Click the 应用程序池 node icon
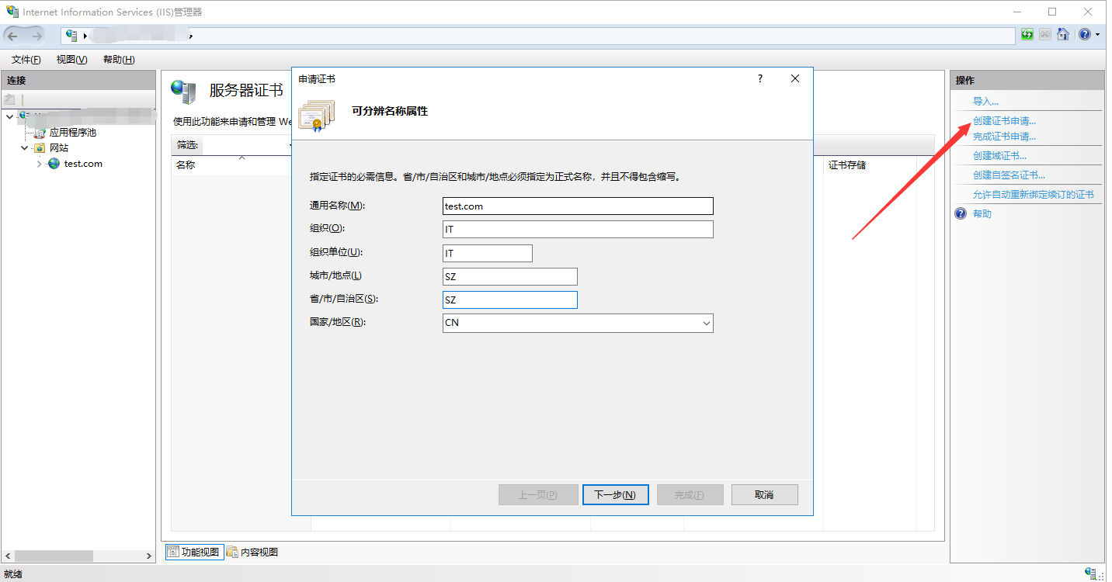1112x582 pixels. click(40, 133)
